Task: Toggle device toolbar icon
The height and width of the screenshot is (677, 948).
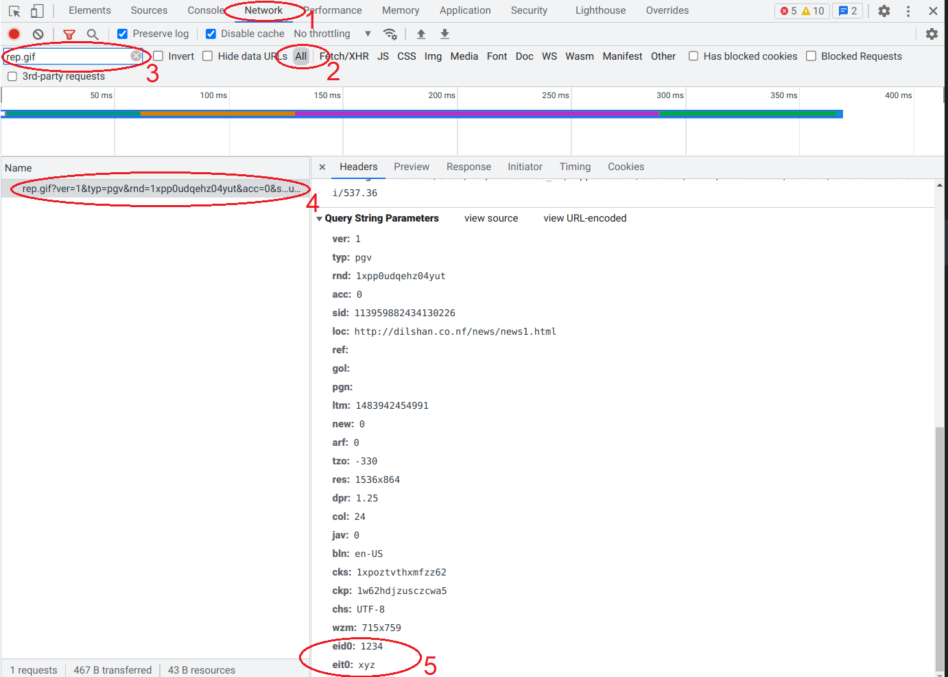Action: [37, 11]
